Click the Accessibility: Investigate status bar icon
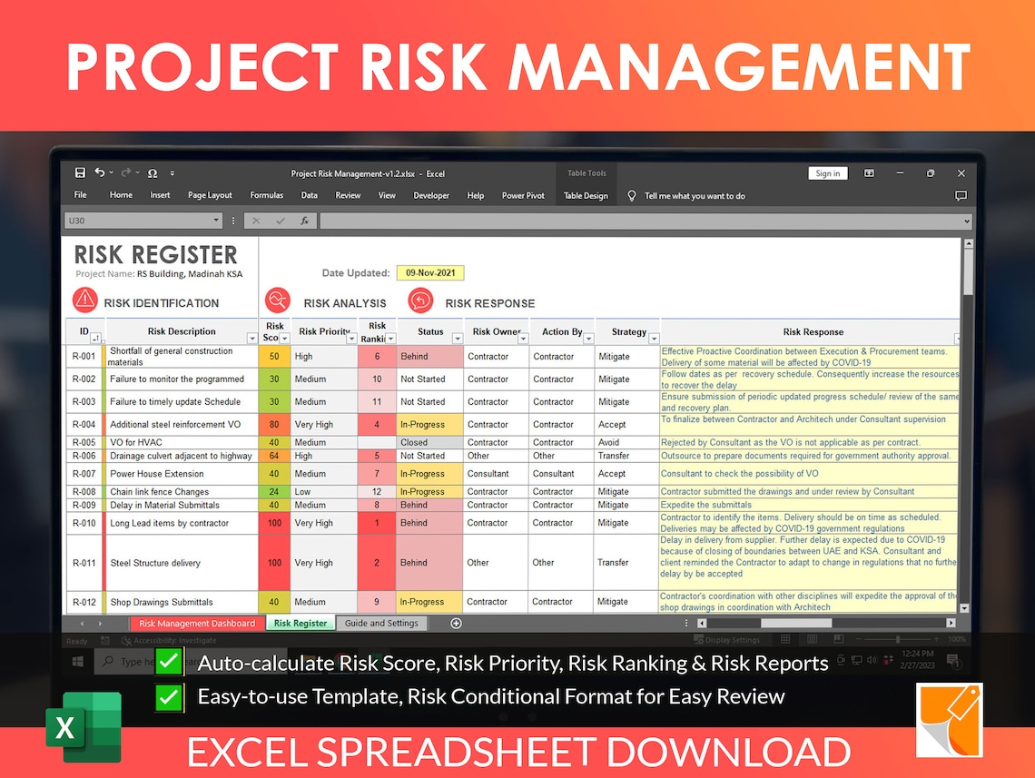Screen dimensions: 1035x778 tap(168, 641)
